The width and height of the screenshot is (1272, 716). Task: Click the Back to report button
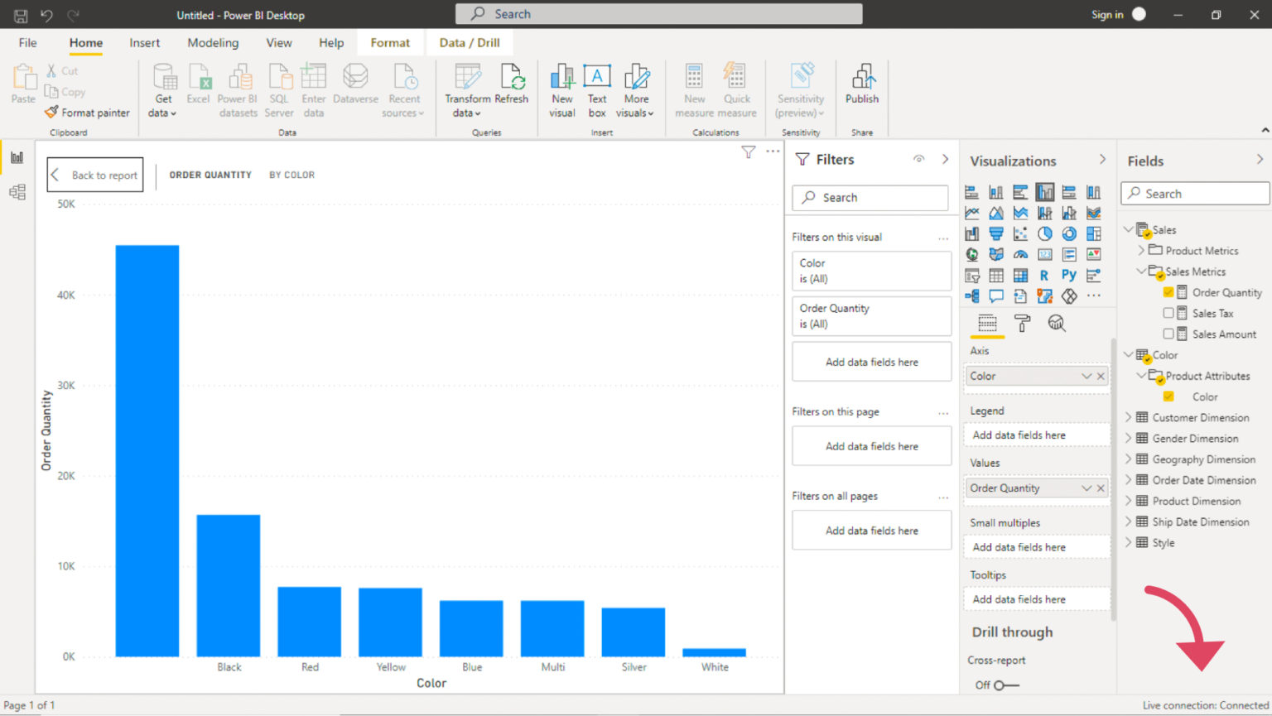[x=95, y=175]
